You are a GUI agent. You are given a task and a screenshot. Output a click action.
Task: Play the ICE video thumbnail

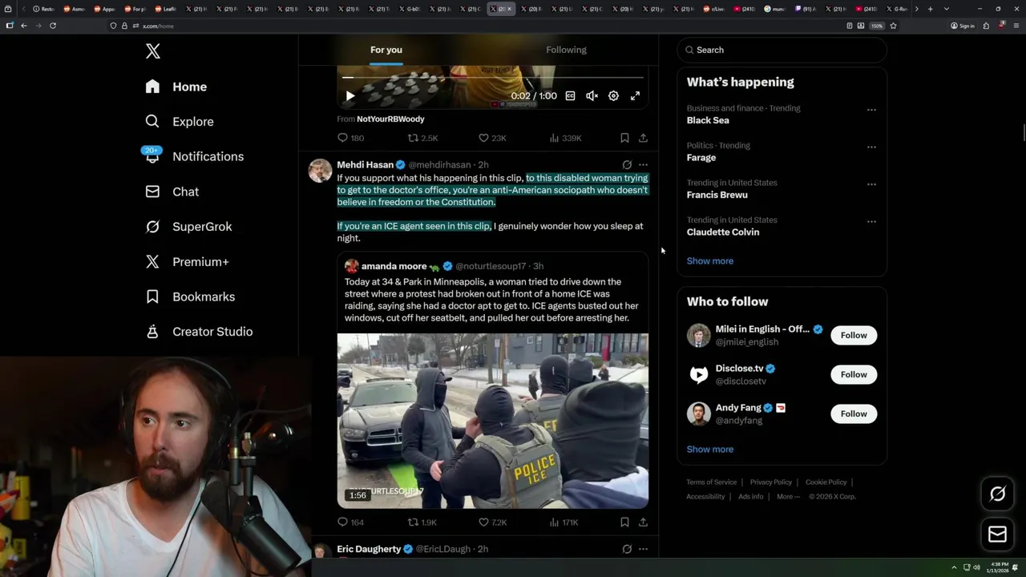[492, 421]
